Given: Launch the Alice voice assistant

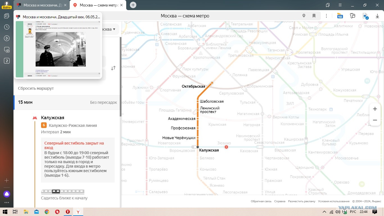Looking at the screenshot, I should pyautogui.click(x=7, y=194).
